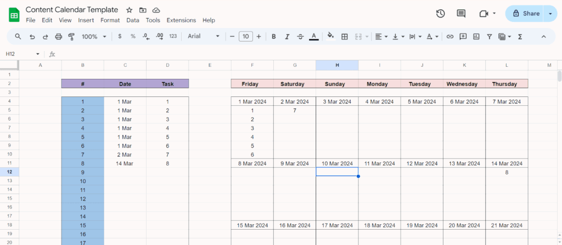Open the text color picker
The image size is (562, 245).
(313, 37)
